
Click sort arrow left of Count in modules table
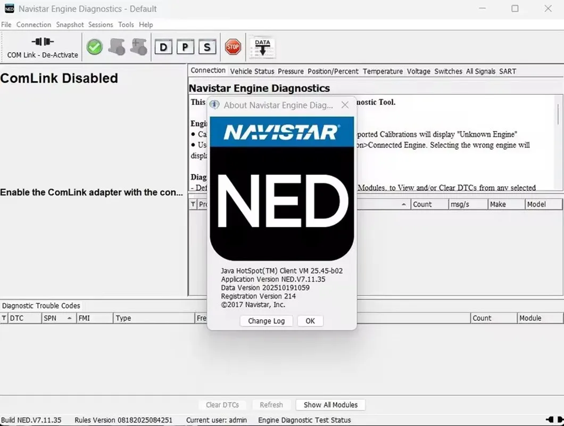[403, 204]
